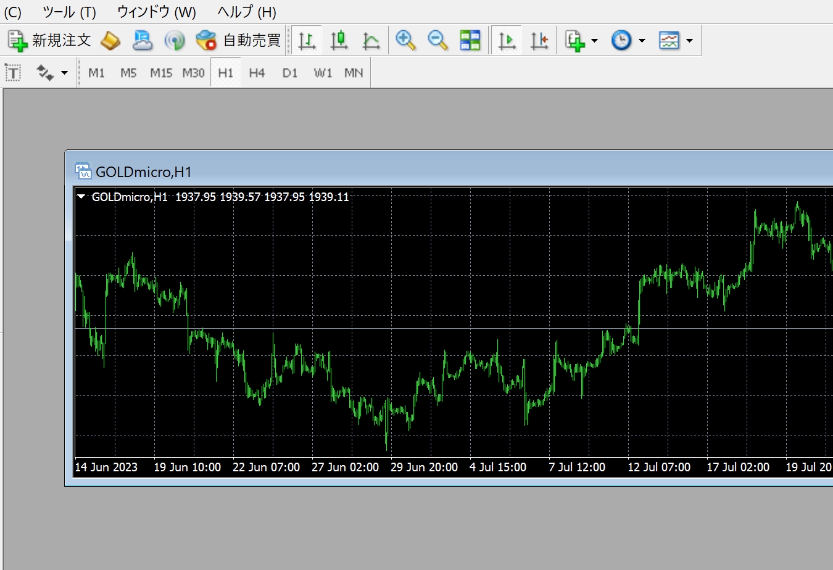Switch chart to candlestick mode
This screenshot has width=833, height=570.
tap(339, 41)
